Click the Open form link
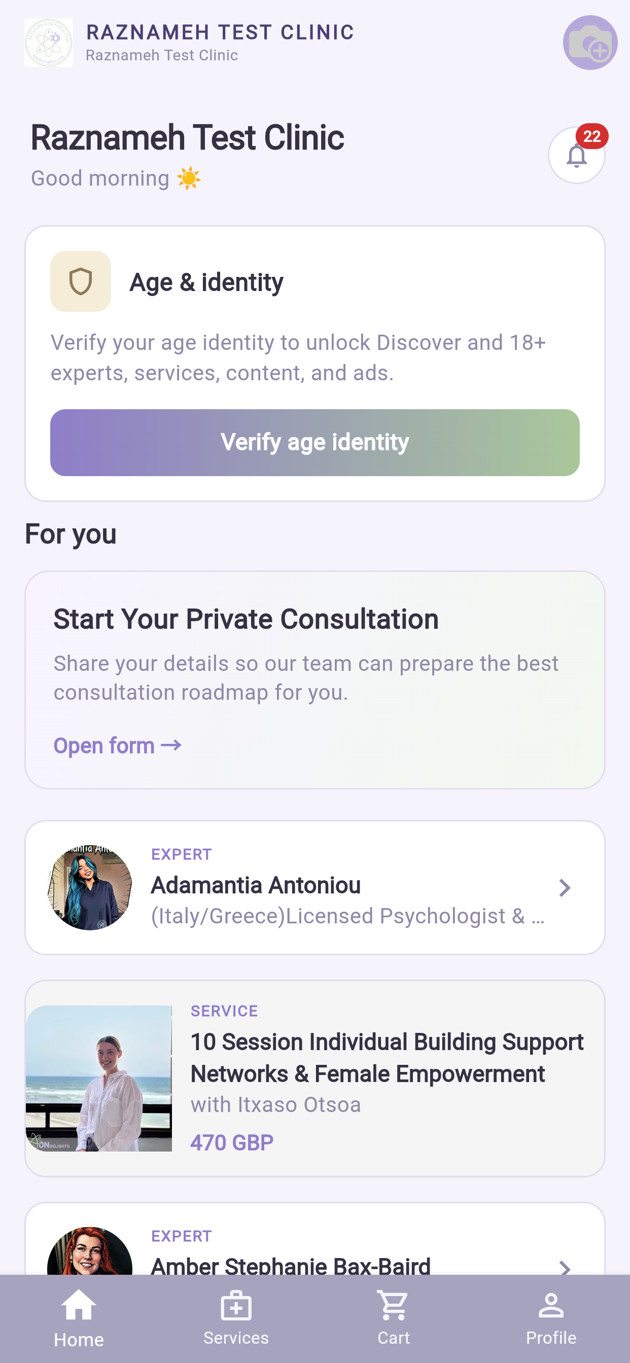The height and width of the screenshot is (1363, 630). pos(118,745)
